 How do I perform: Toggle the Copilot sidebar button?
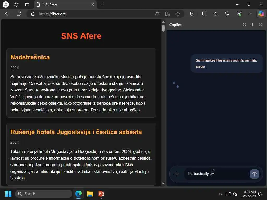(x=261, y=14)
